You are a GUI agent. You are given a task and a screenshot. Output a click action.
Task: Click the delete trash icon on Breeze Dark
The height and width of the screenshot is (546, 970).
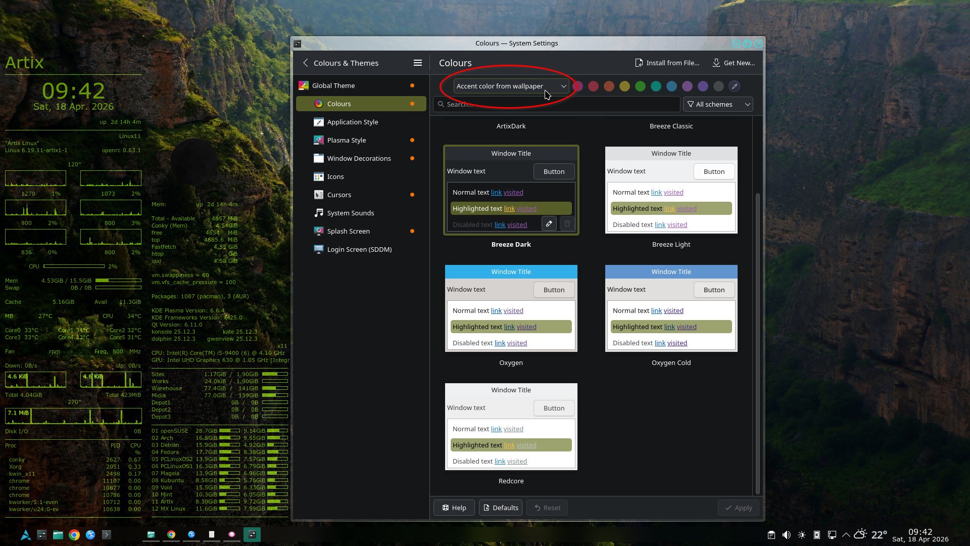coord(567,223)
